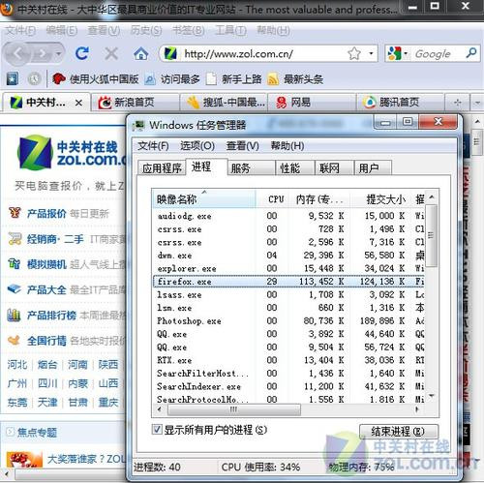Viewport: 484px width, 483px height.
Task: Open 产品报价 link on ZOL page
Action: (46, 213)
